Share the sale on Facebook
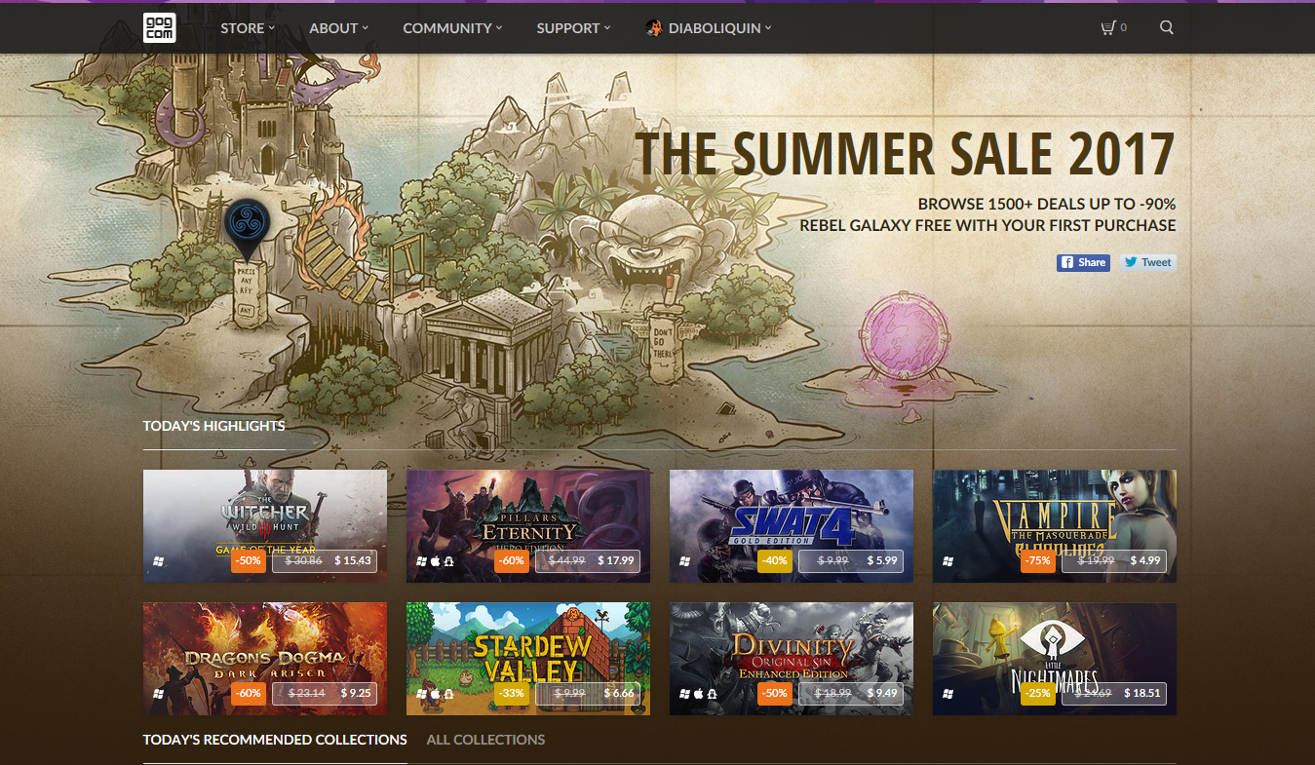 coord(1083,262)
